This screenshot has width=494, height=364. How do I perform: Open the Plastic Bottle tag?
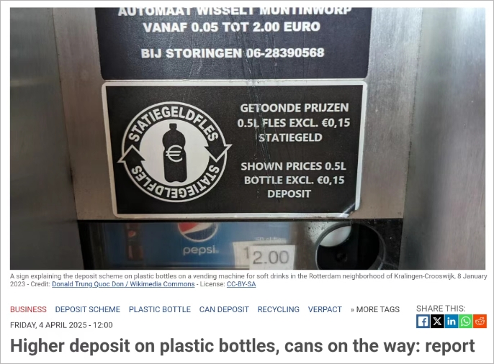[x=160, y=309]
